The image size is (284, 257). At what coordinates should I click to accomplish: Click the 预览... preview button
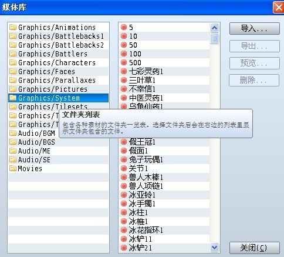point(255,63)
